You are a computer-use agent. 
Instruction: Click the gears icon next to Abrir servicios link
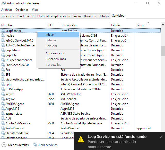coord(35,145)
